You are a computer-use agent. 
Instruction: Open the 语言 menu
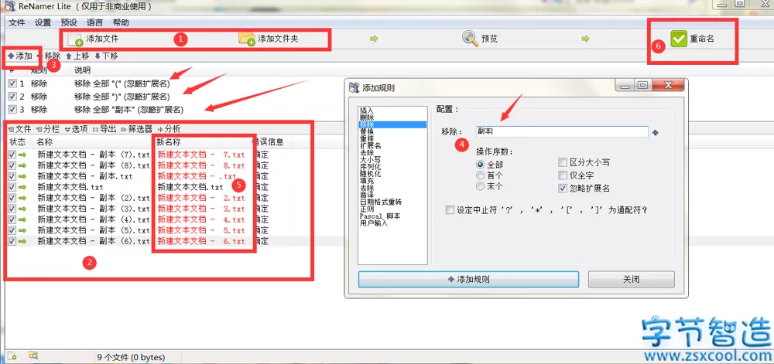(94, 22)
